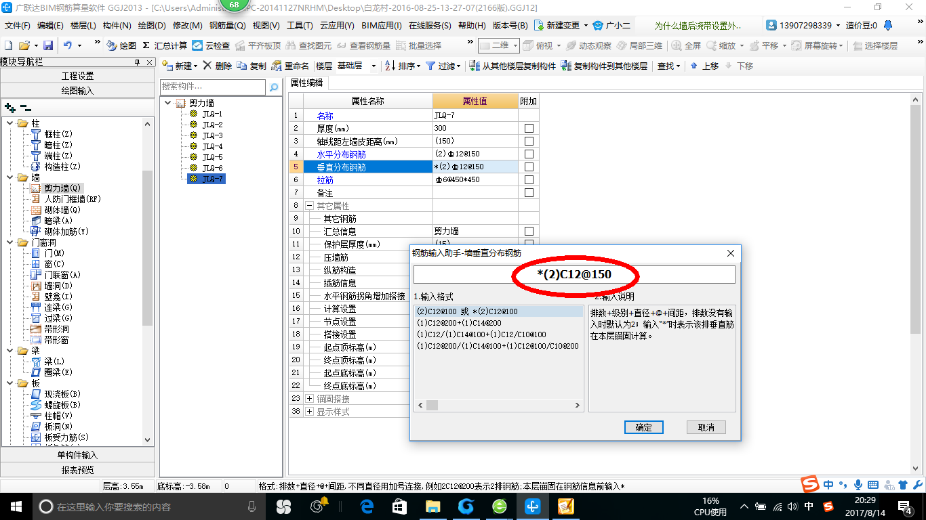
Task: Open 工具(T) menu
Action: coord(300,26)
